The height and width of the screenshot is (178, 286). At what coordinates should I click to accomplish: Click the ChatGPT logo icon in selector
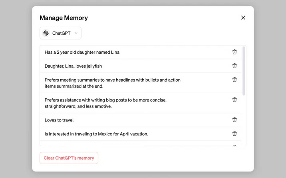(46, 33)
